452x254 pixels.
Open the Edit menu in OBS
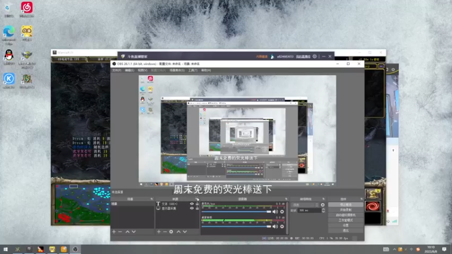click(129, 70)
